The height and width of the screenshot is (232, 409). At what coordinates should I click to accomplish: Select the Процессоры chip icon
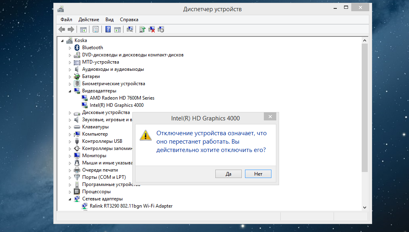click(x=77, y=192)
